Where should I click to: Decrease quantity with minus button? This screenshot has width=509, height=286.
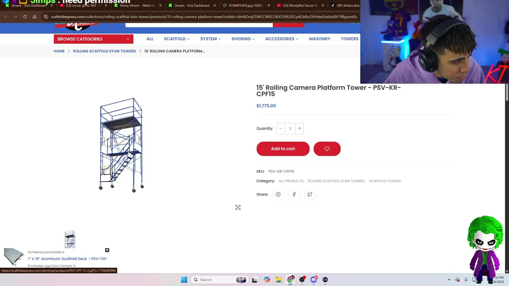(280, 128)
